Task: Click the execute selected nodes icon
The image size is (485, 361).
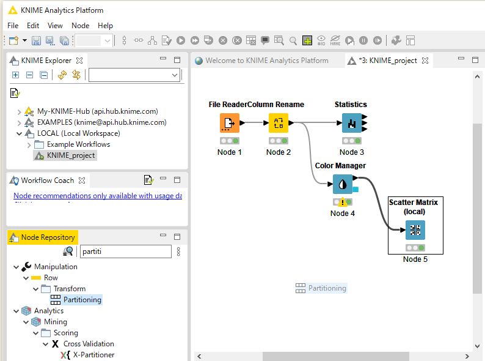Action: point(181,40)
